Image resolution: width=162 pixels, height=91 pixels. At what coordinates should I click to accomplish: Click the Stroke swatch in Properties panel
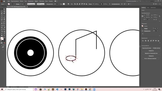click(143, 28)
